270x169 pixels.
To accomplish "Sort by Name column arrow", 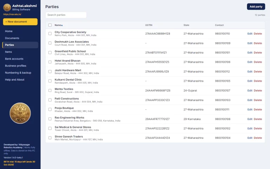I will [62, 25].
